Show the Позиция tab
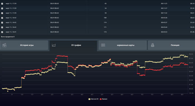The image size is (195, 106). (x=172, y=45)
